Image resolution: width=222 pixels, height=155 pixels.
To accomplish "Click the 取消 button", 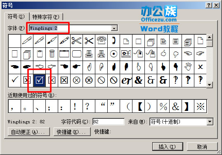I will (202, 147).
